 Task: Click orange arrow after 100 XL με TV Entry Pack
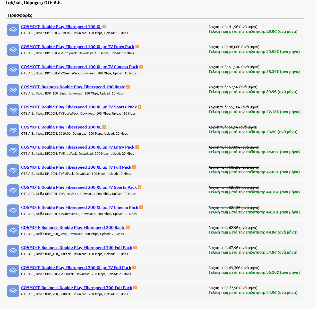137,47
